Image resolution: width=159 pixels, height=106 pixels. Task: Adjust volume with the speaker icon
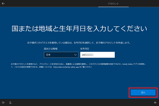[x=155, y=103]
